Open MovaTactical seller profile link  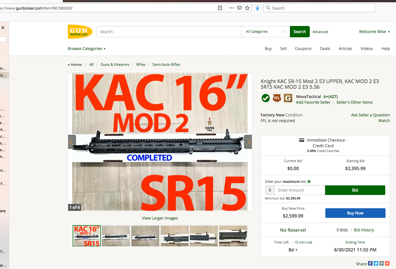click(308, 97)
